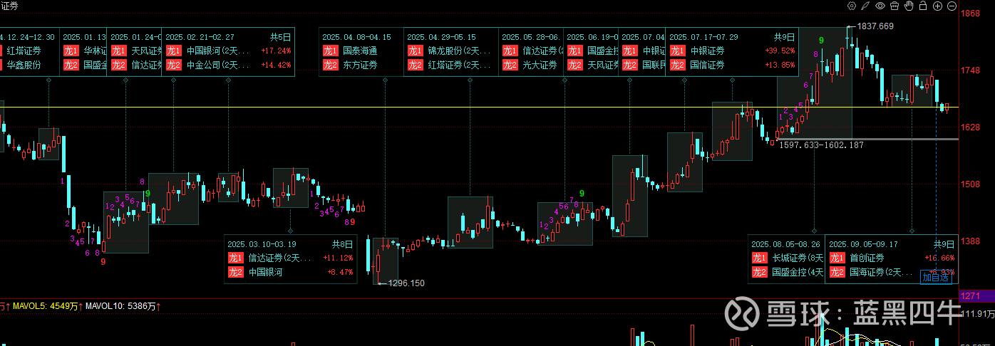Select the drawing pen tool icon

tap(865, 6)
